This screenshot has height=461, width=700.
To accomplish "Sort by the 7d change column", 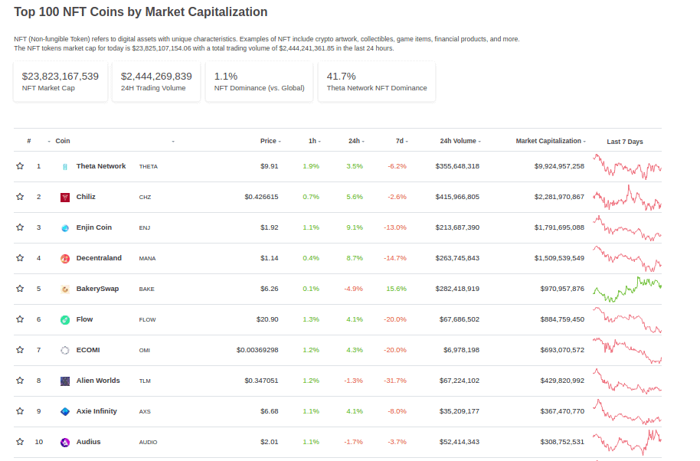I will tap(402, 141).
